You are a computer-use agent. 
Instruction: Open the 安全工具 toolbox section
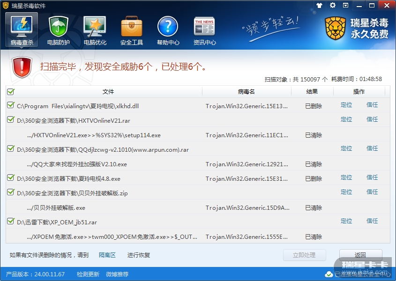132,30
